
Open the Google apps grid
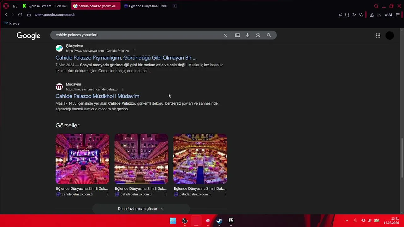click(x=378, y=36)
